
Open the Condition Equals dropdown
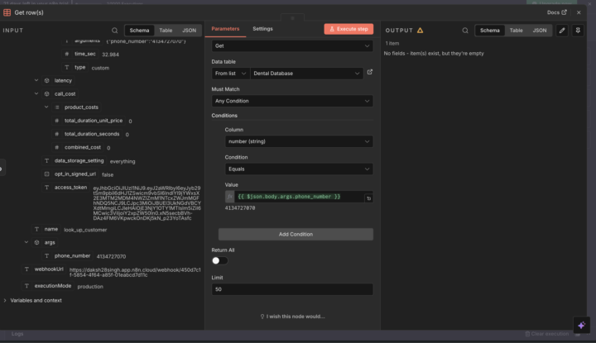pyautogui.click(x=299, y=169)
